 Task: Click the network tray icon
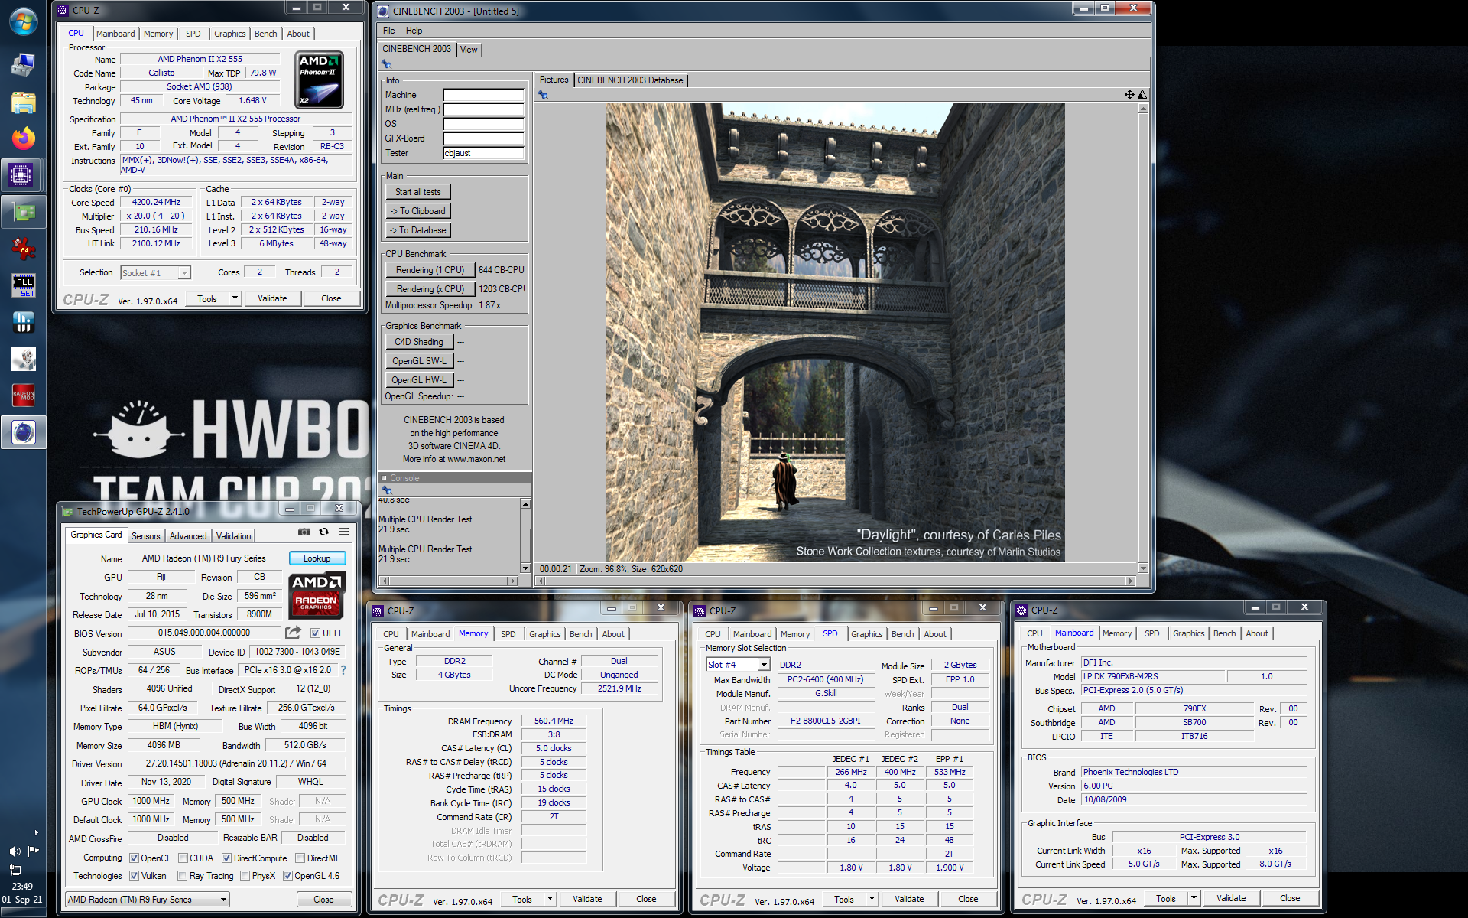click(x=15, y=870)
